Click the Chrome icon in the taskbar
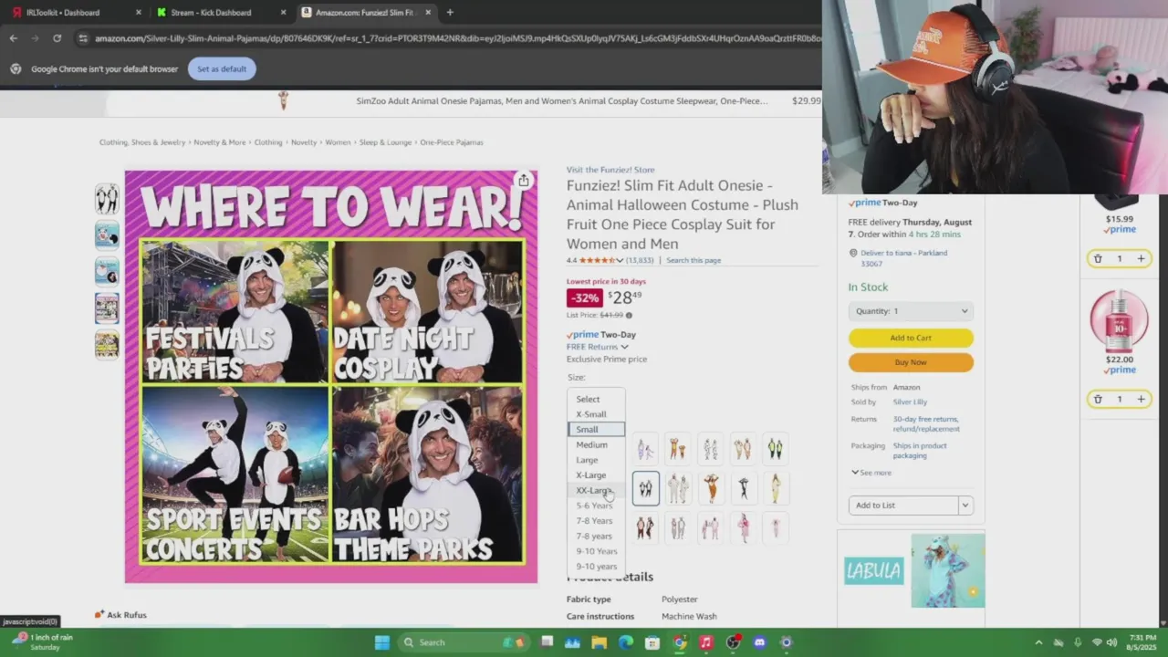 [679, 642]
